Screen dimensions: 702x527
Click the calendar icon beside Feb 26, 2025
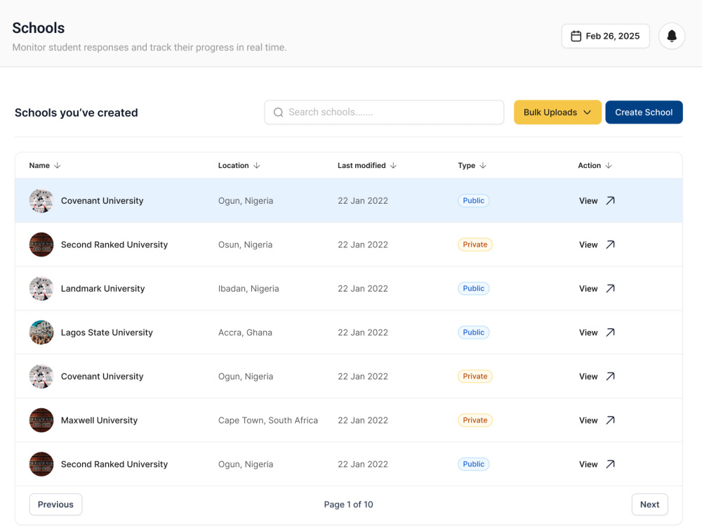pyautogui.click(x=576, y=36)
